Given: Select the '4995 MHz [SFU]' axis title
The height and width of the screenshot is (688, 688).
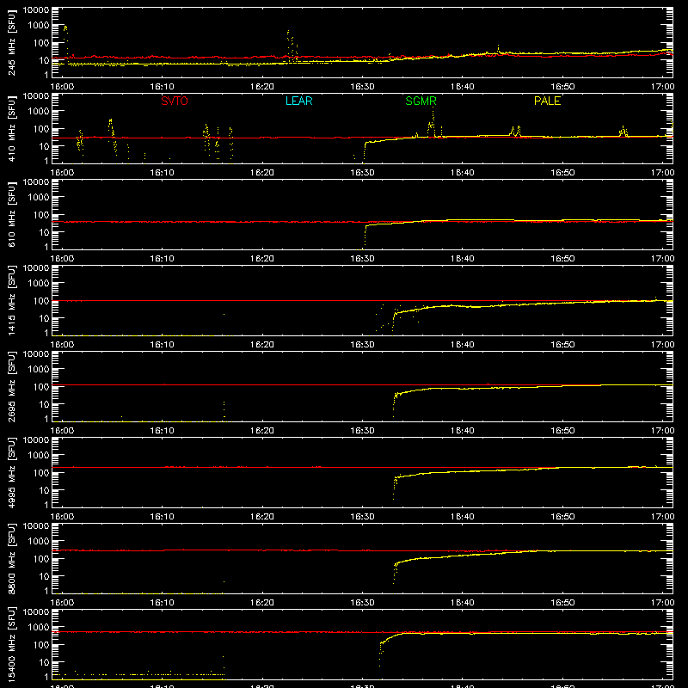Looking at the screenshot, I should 12,472.
